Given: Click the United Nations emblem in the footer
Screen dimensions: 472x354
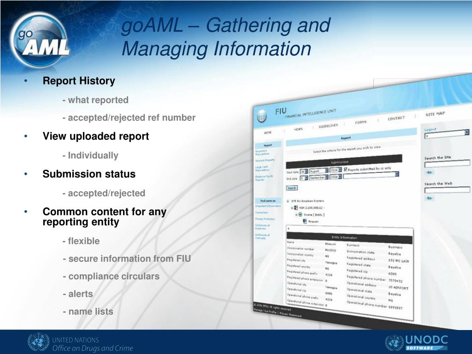Looking at the screenshot, I should point(39,342).
